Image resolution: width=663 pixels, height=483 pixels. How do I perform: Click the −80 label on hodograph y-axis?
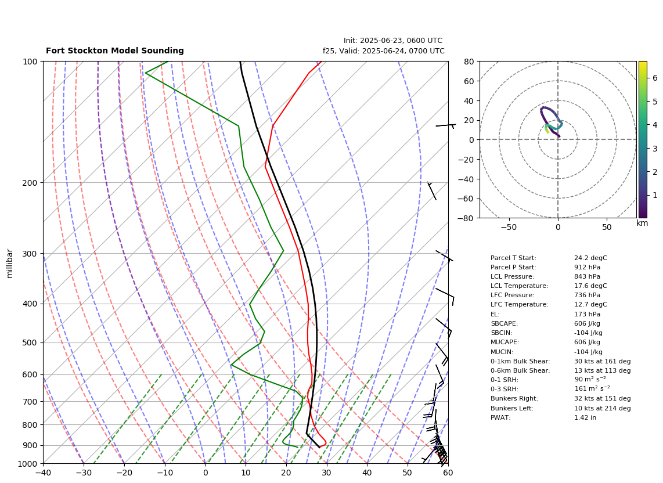466,218
